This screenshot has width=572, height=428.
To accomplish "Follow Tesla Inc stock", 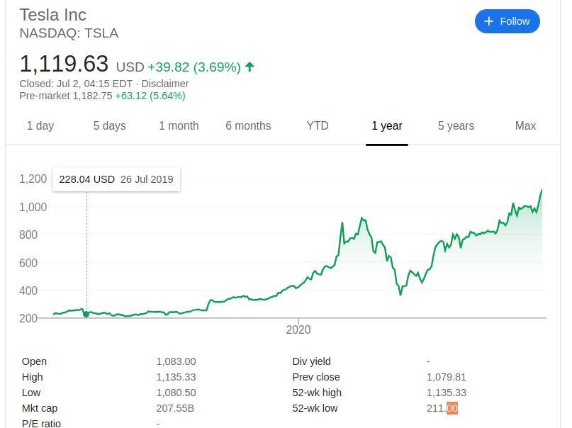I will (507, 21).
